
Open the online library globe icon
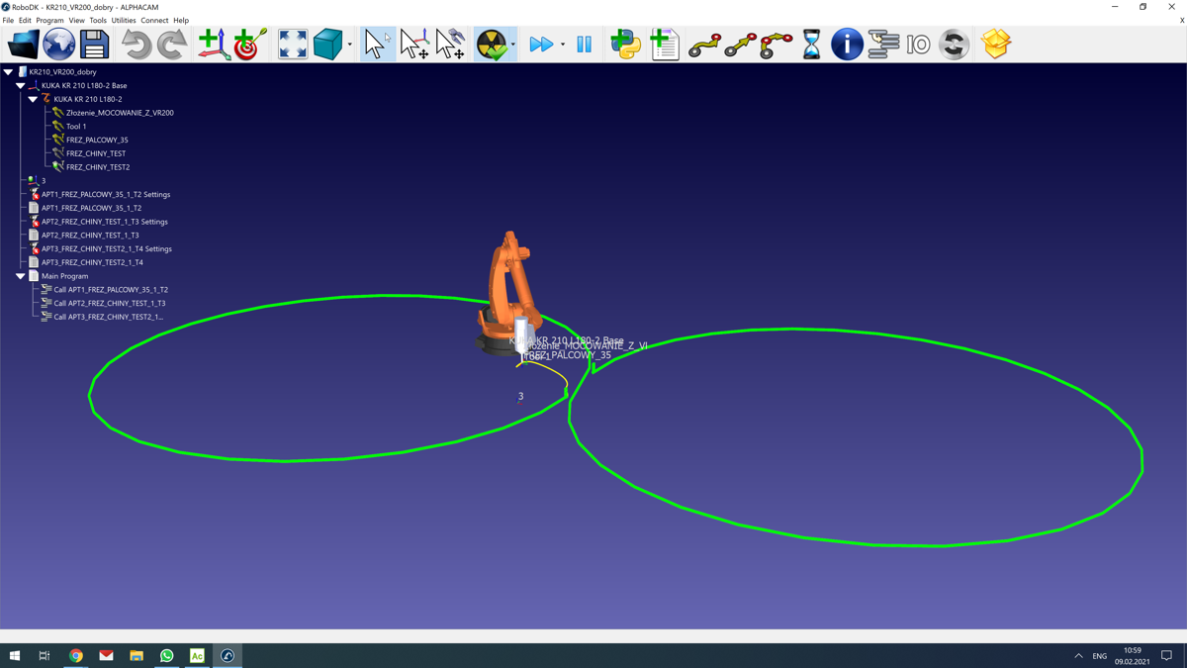pyautogui.click(x=59, y=45)
